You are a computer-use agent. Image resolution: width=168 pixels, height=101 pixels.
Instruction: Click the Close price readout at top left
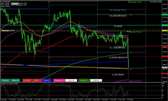click(x=5, y=6)
